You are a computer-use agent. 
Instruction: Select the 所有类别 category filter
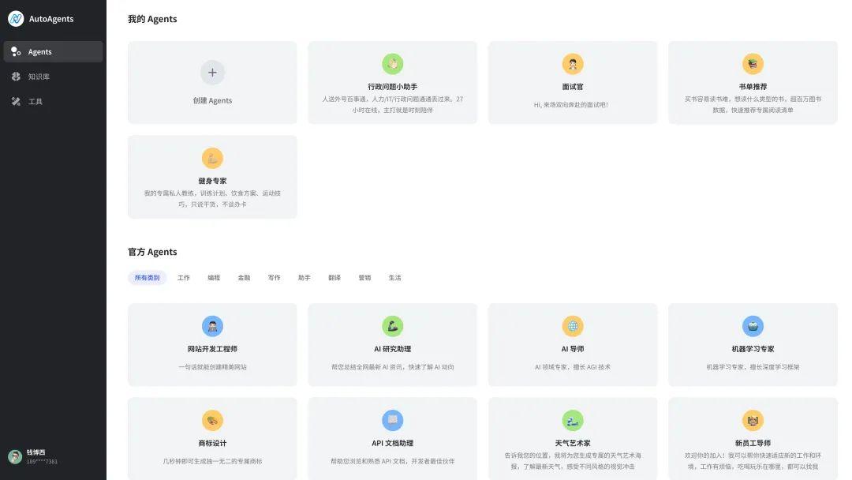[148, 277]
